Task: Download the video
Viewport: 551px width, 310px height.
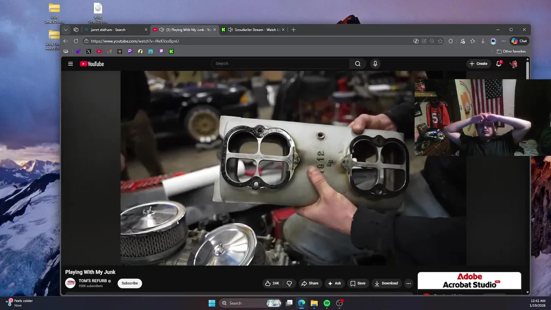Action: tap(386, 283)
